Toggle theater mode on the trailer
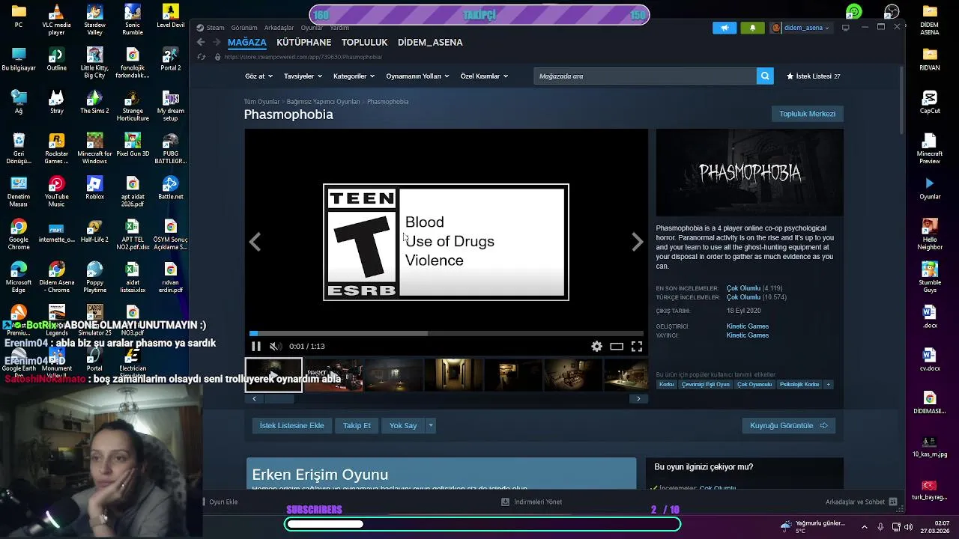The image size is (959, 539). (617, 346)
